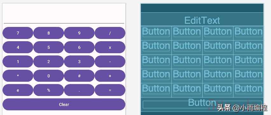Click the hash (#) button

tap(79, 76)
